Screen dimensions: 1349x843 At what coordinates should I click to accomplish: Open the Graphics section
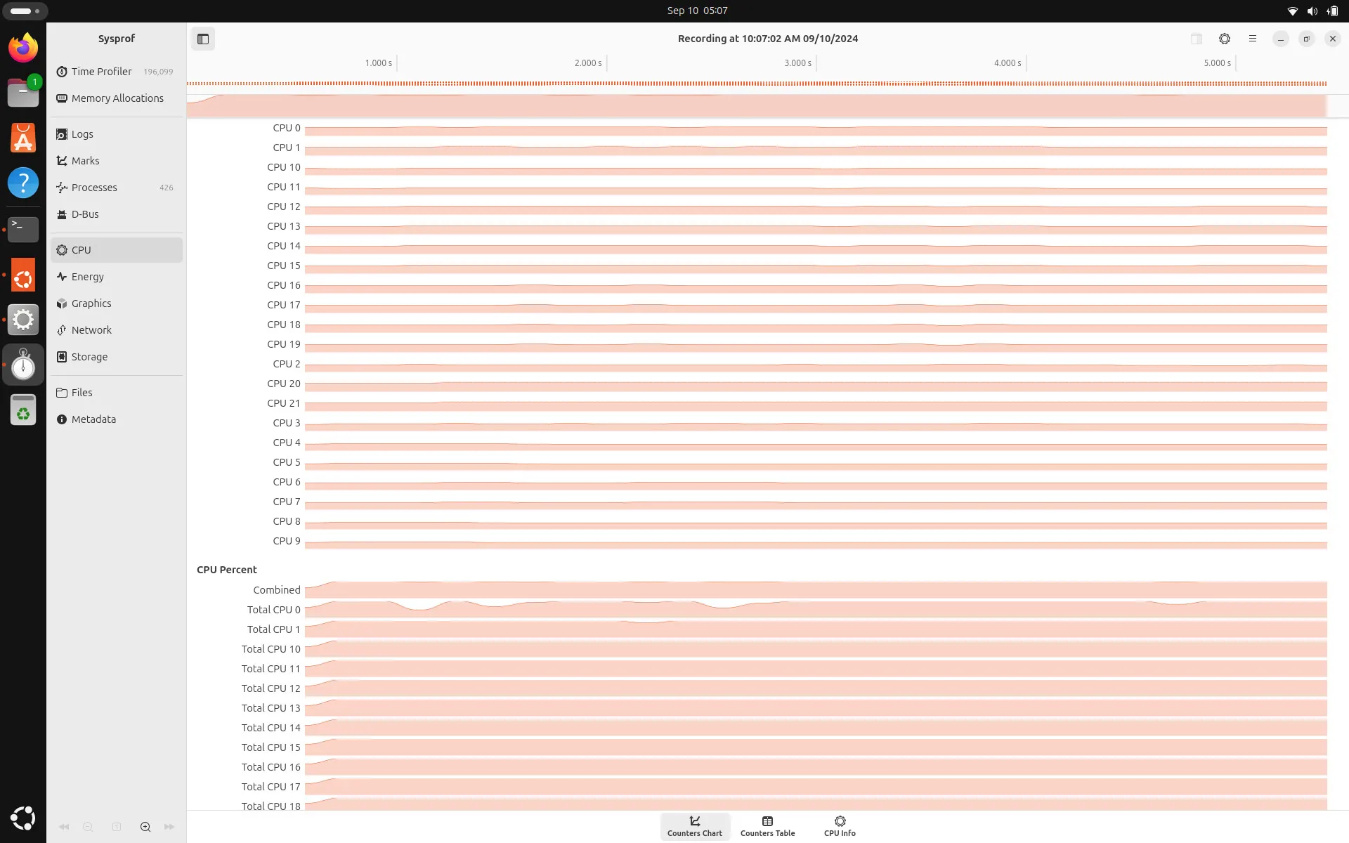pyautogui.click(x=117, y=303)
